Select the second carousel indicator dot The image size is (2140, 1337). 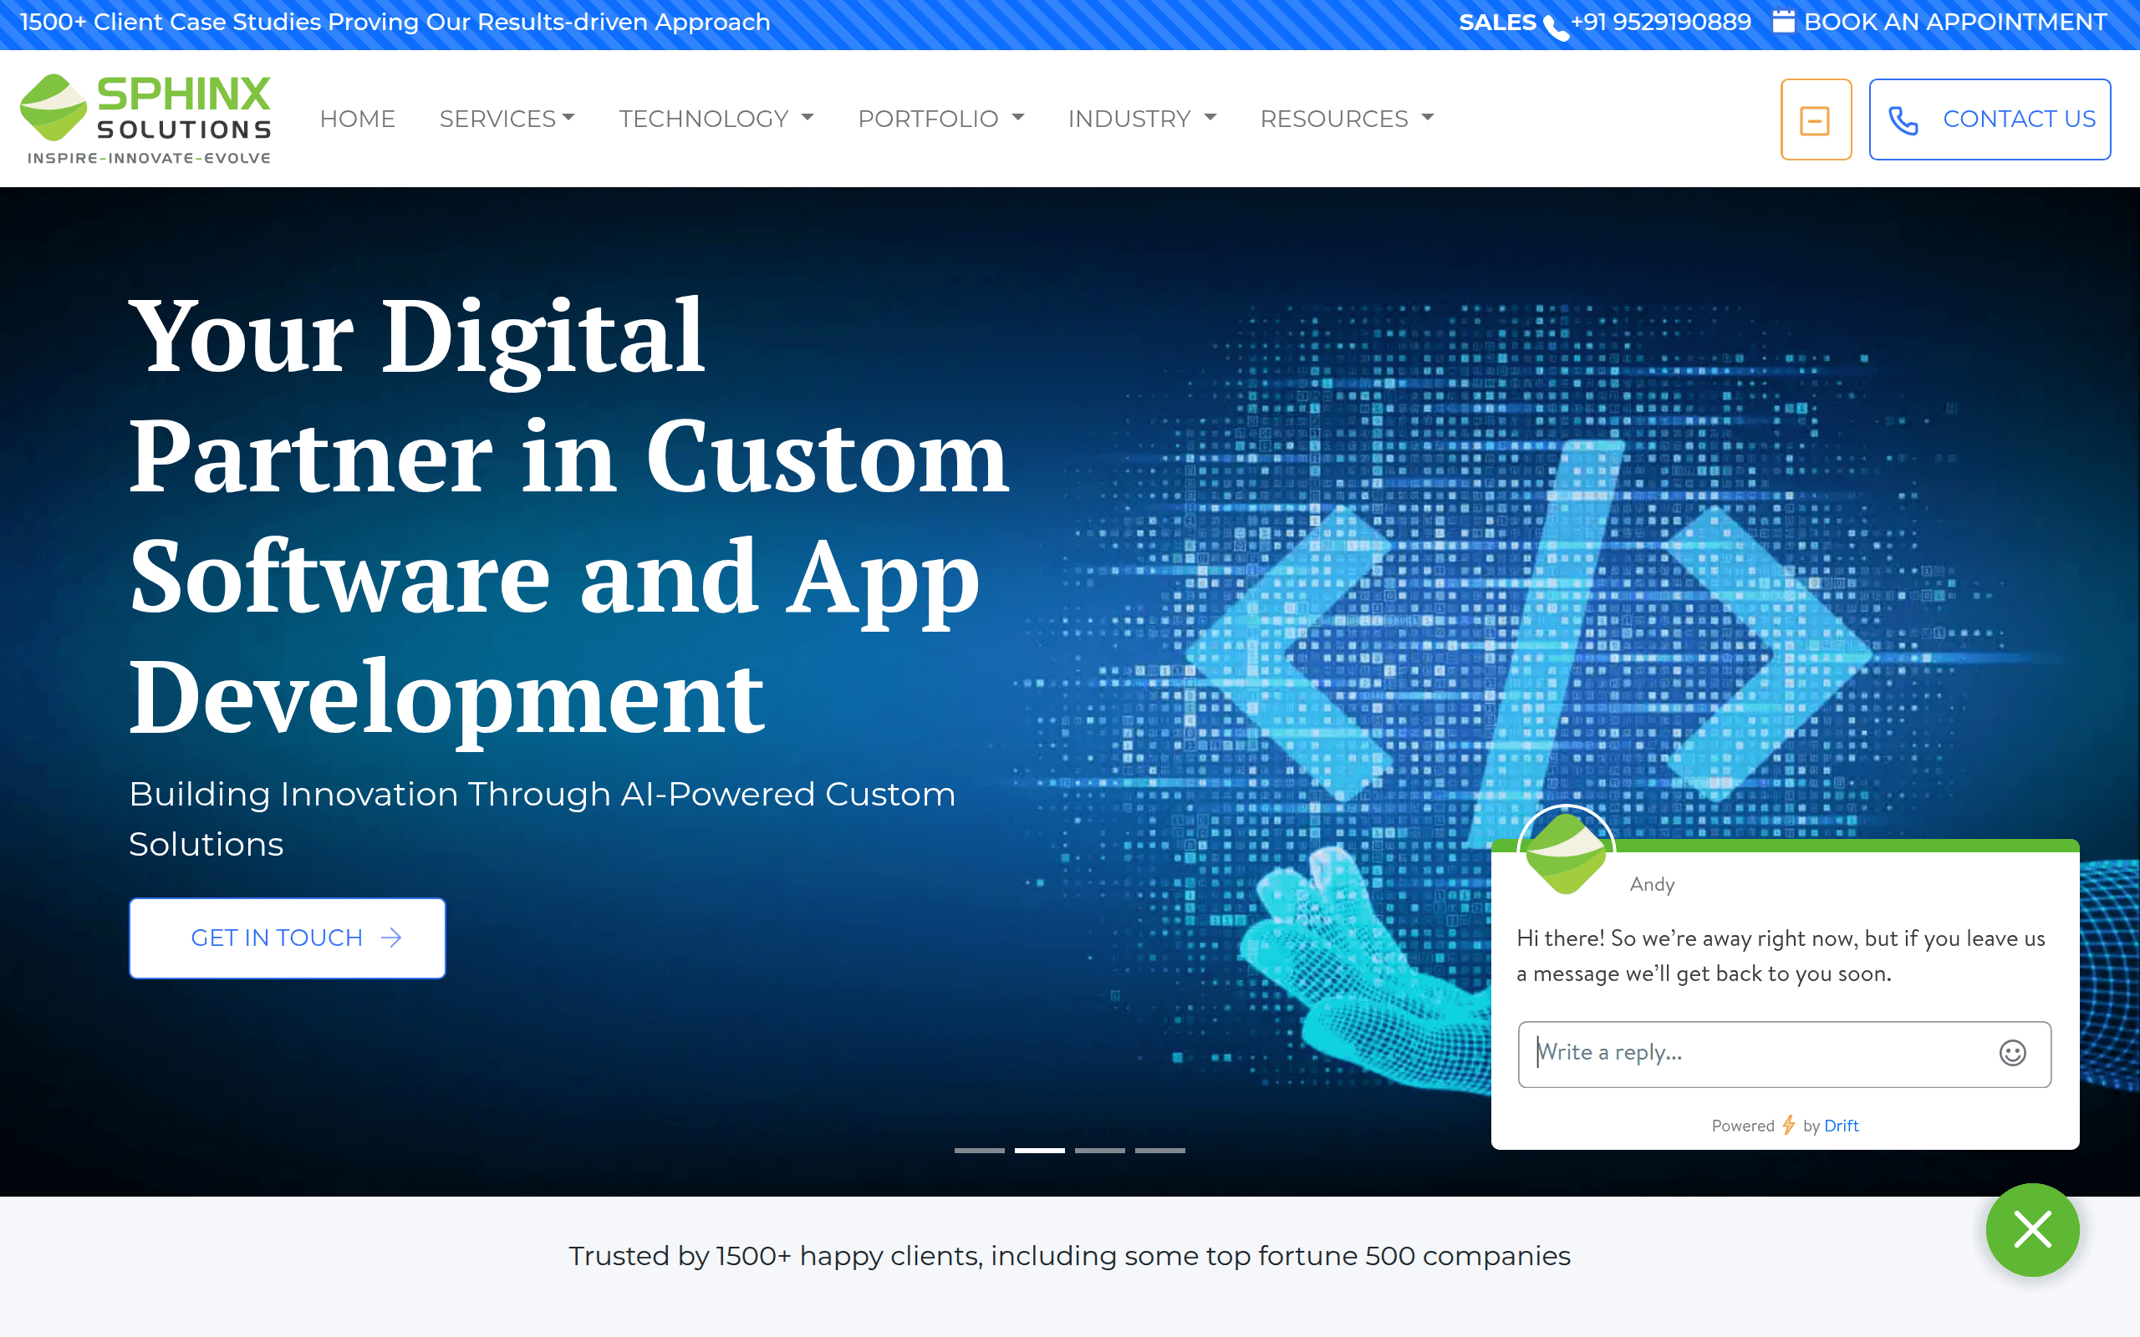click(1042, 1151)
